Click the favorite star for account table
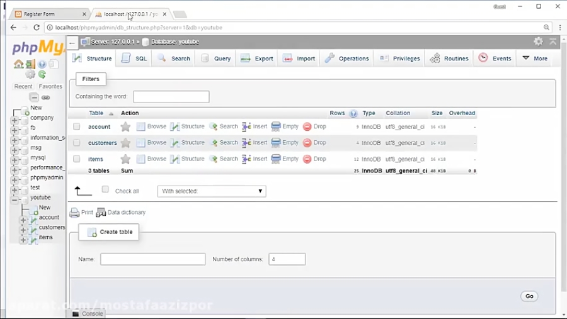 click(x=125, y=127)
